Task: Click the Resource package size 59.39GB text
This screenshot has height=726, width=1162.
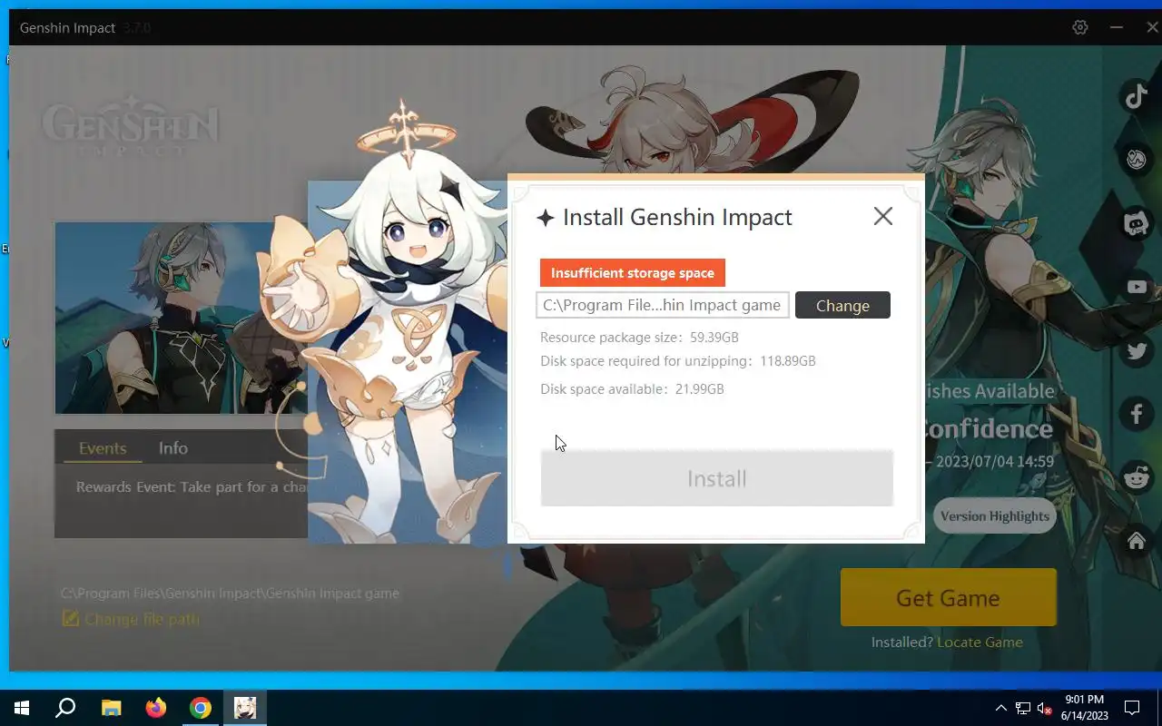Action: [x=639, y=338]
